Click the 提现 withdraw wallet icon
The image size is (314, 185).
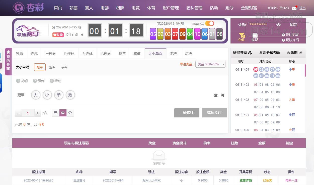tap(255, 35)
